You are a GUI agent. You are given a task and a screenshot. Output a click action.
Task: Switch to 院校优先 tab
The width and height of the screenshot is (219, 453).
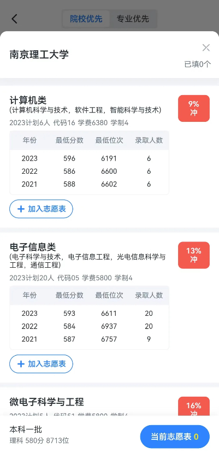[86, 19]
